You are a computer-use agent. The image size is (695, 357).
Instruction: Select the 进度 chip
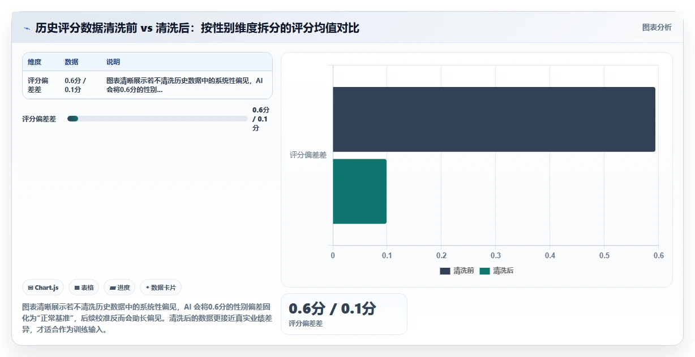119,288
